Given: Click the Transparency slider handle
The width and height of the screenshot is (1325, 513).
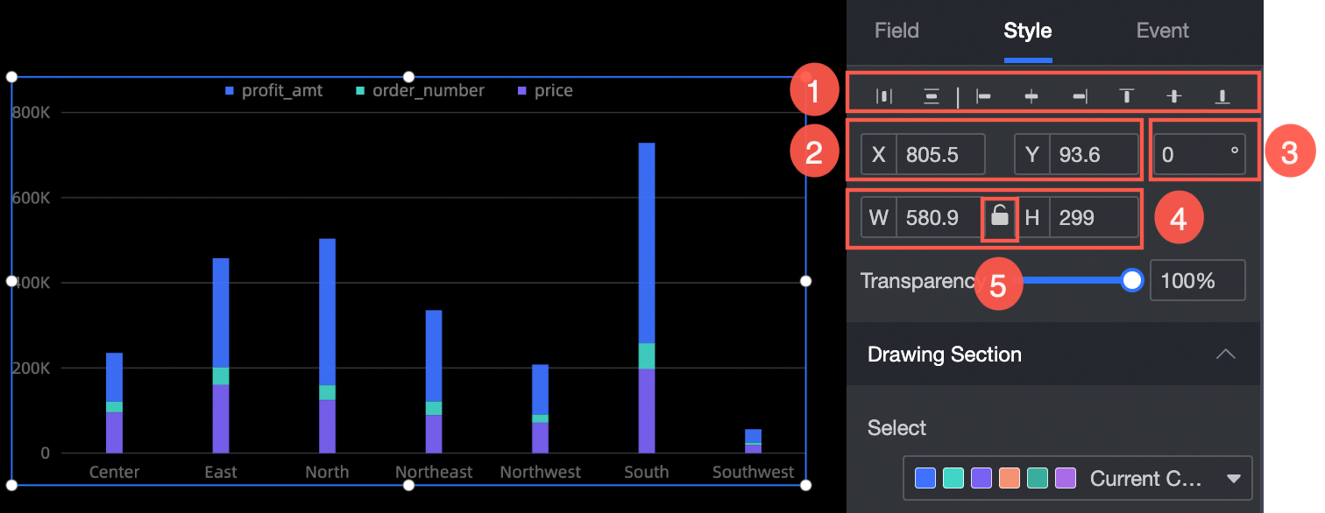Looking at the screenshot, I should (1132, 280).
